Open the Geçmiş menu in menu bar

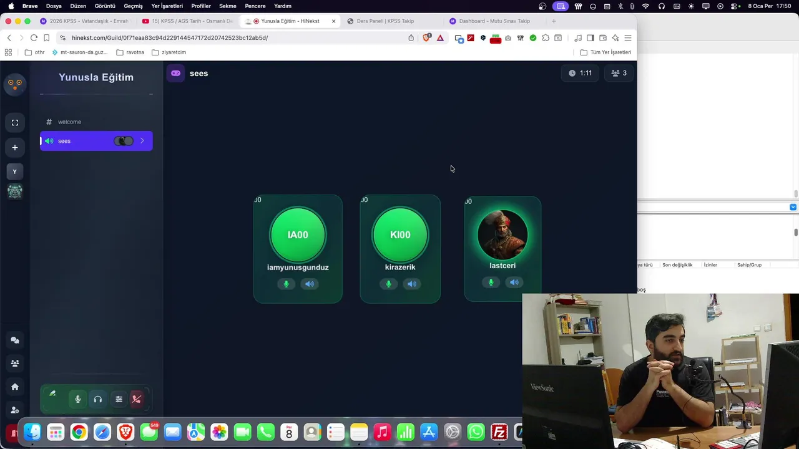pos(133,6)
